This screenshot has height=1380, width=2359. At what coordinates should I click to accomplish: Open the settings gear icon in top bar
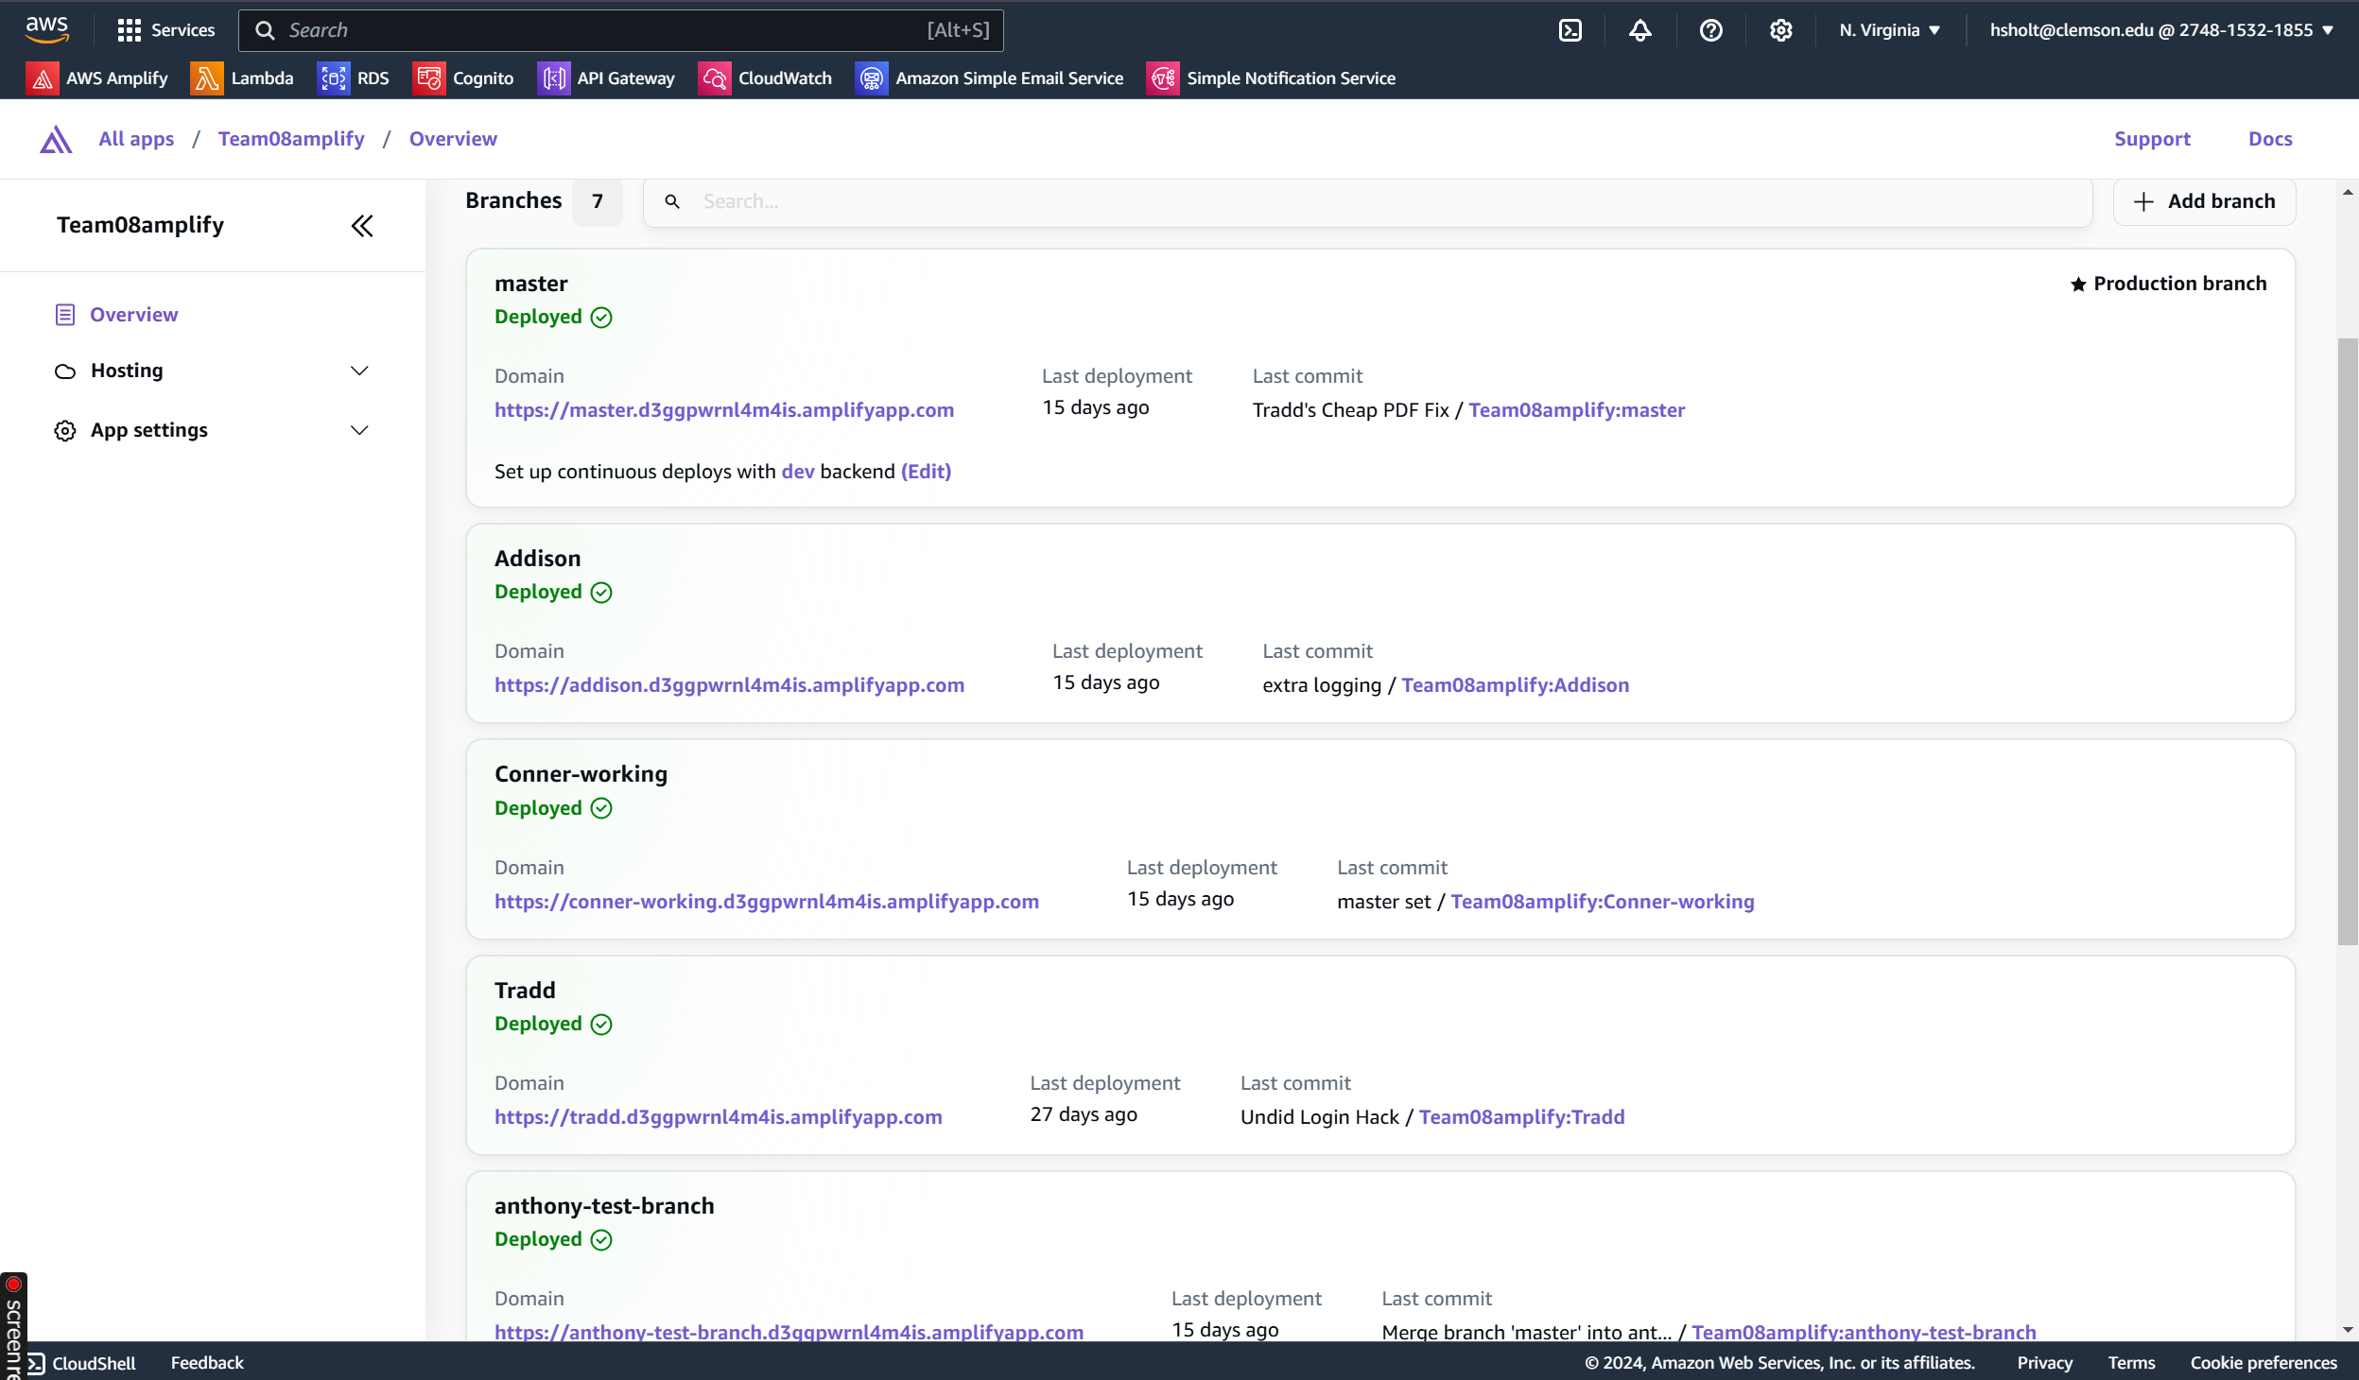[1781, 30]
